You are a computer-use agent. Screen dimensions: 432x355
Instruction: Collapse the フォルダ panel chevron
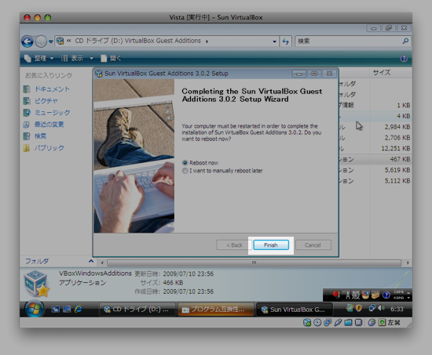pyautogui.click(x=91, y=261)
